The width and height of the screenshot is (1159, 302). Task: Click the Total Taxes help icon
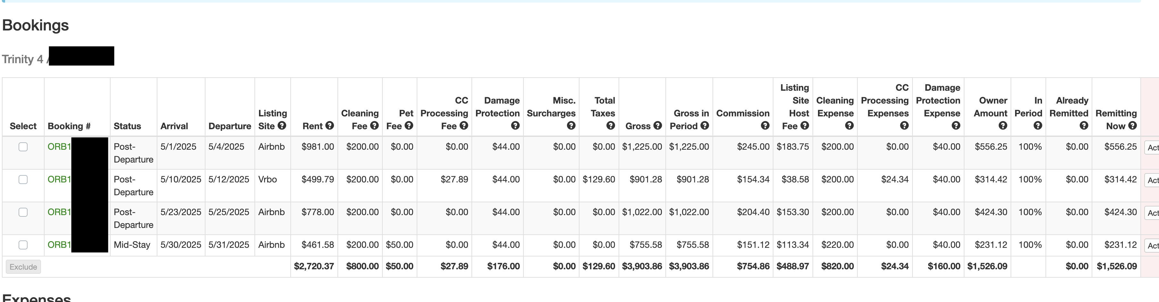[611, 126]
